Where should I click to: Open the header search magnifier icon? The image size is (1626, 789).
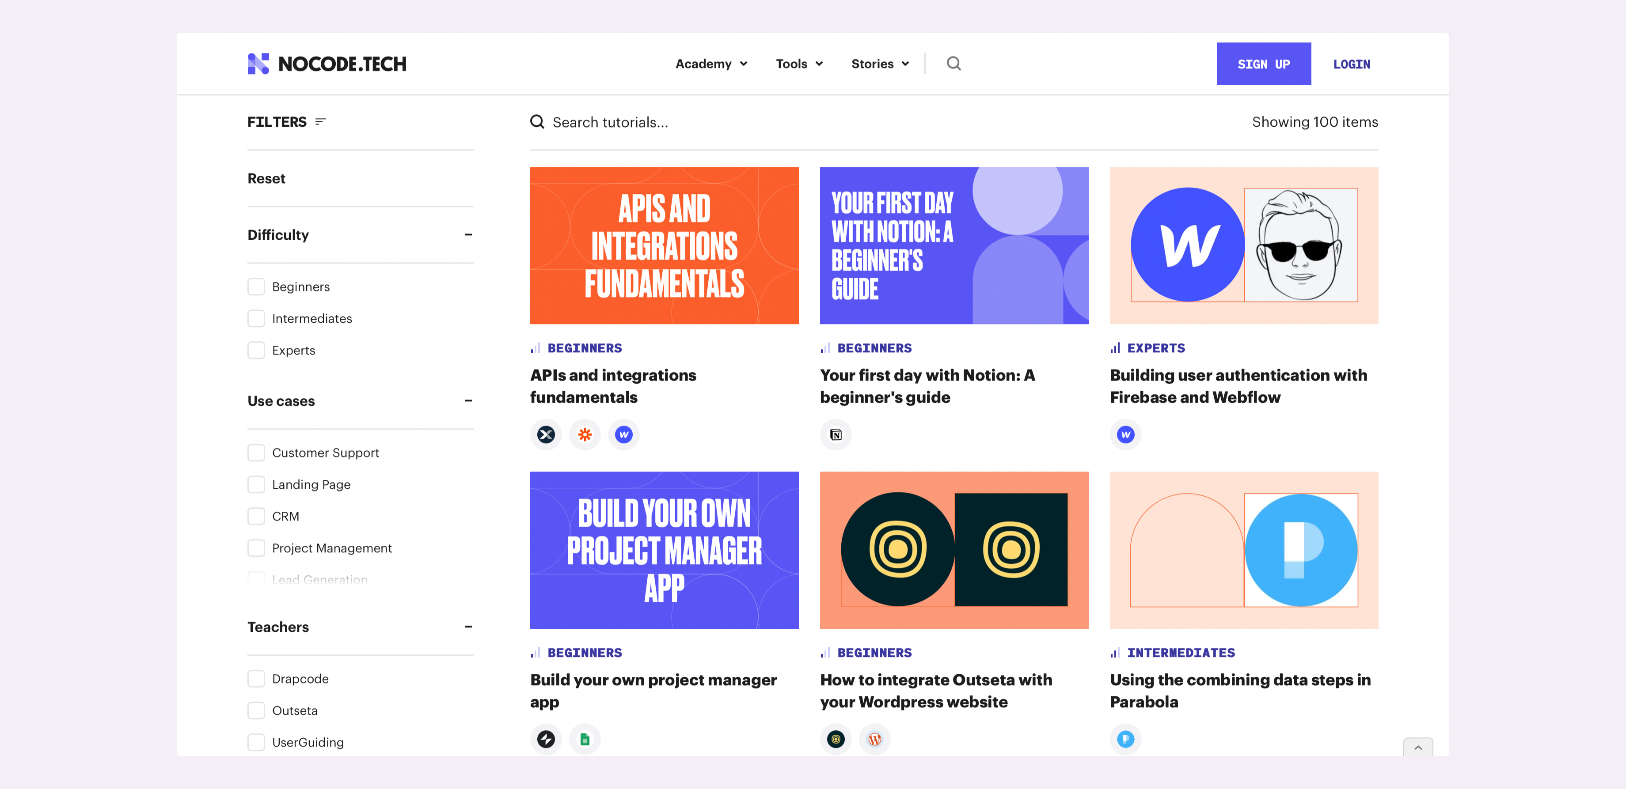pos(954,63)
